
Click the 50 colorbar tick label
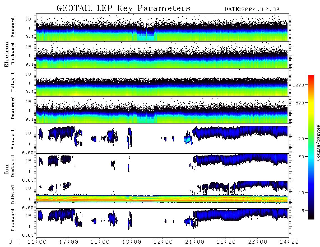(x=301, y=157)
